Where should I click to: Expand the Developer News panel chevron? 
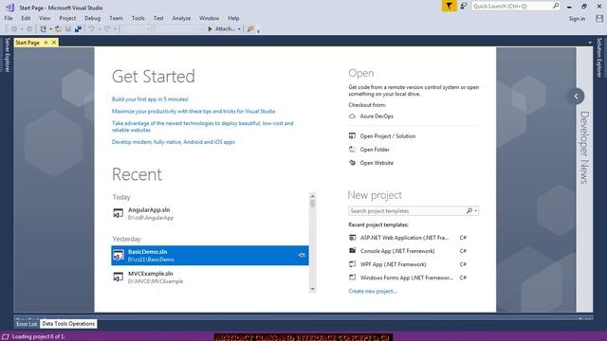coord(576,97)
